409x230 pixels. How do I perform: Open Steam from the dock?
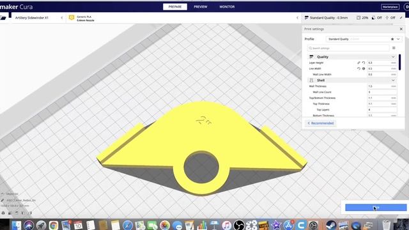pyautogui.click(x=331, y=225)
